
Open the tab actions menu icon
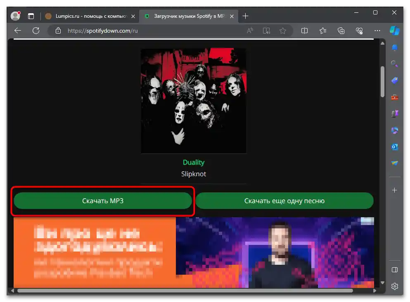(x=31, y=16)
